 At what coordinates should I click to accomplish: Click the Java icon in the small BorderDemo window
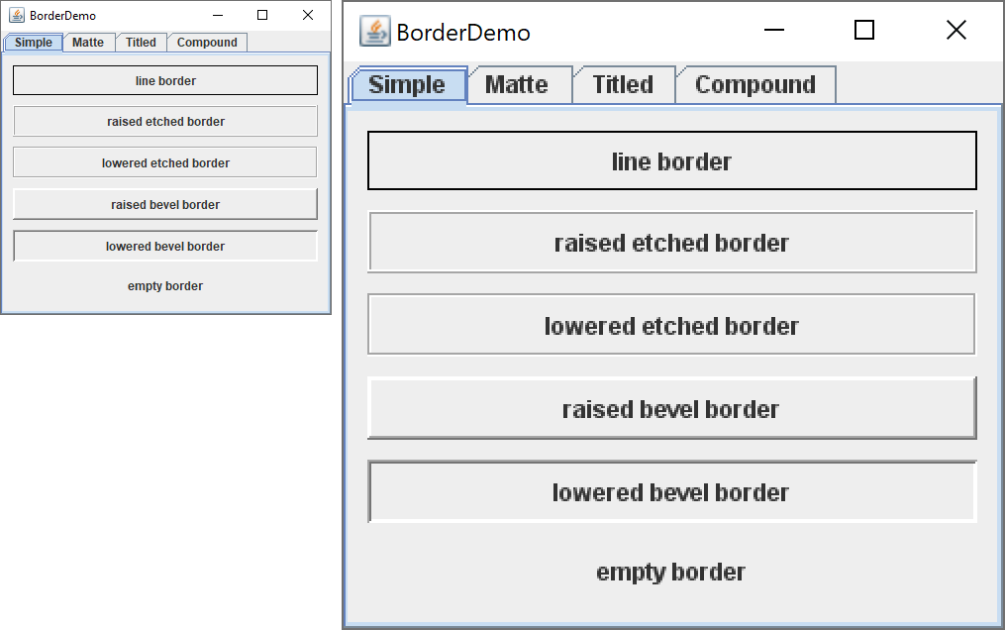pyautogui.click(x=17, y=15)
